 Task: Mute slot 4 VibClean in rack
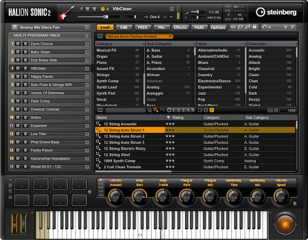[18, 68]
